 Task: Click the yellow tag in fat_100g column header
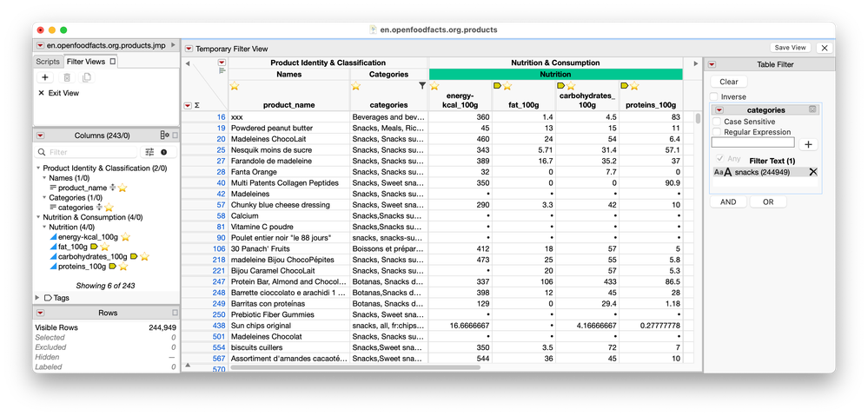[497, 86]
